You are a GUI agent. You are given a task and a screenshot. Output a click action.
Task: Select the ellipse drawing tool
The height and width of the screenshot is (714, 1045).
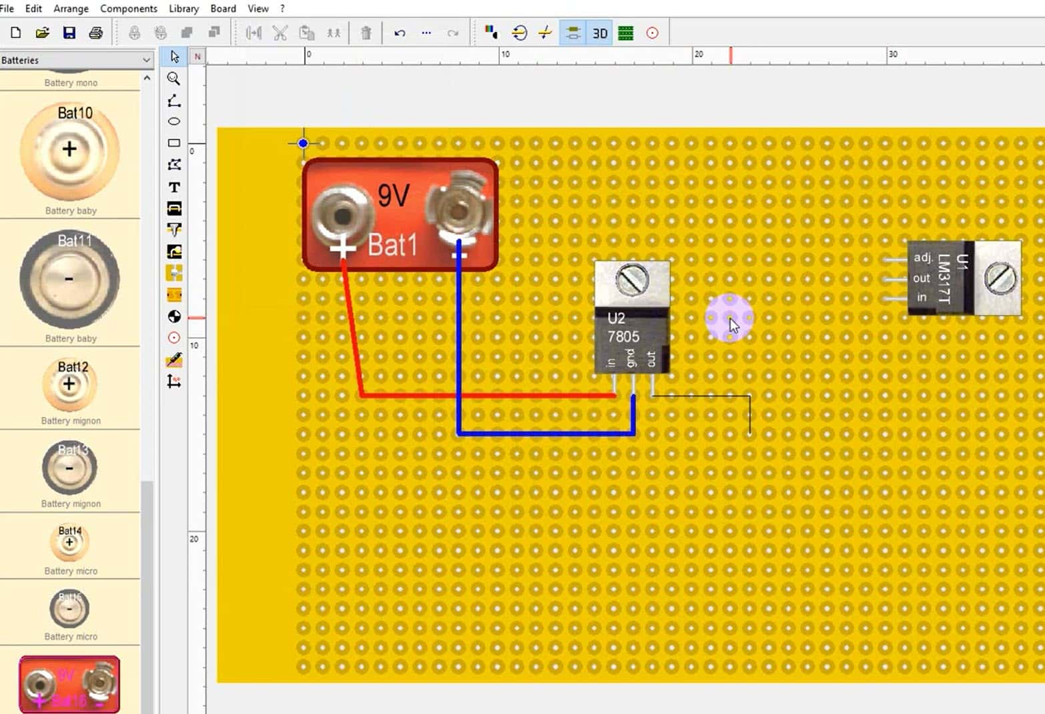tap(173, 121)
